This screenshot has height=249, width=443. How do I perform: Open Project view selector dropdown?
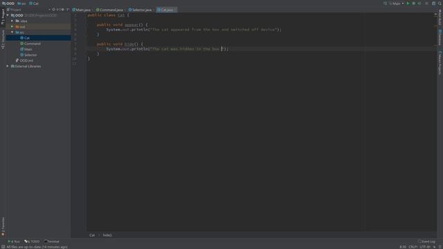(x=49, y=10)
